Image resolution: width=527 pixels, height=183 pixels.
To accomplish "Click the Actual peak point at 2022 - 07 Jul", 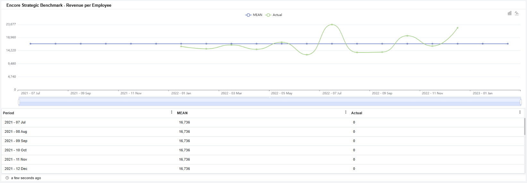I will pyautogui.click(x=332, y=25).
